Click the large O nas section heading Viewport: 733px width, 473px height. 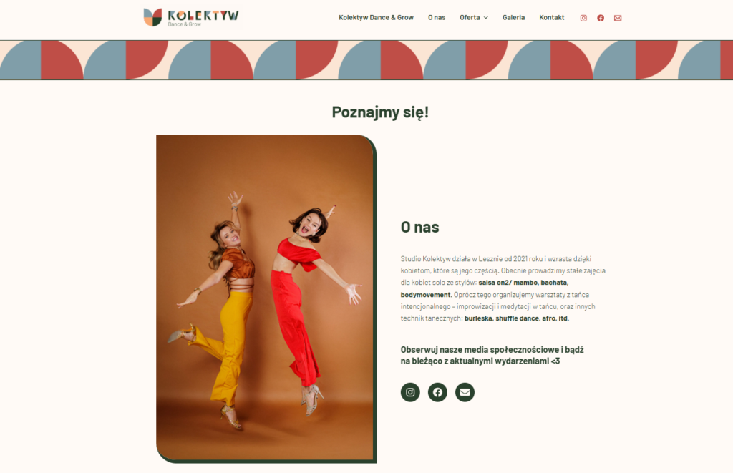coord(419,227)
